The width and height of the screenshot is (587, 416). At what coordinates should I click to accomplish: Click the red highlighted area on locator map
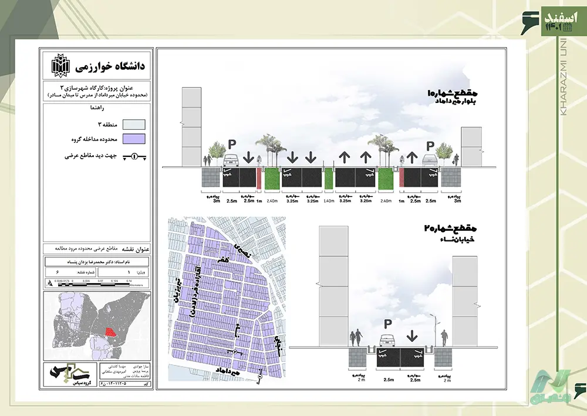(110, 331)
